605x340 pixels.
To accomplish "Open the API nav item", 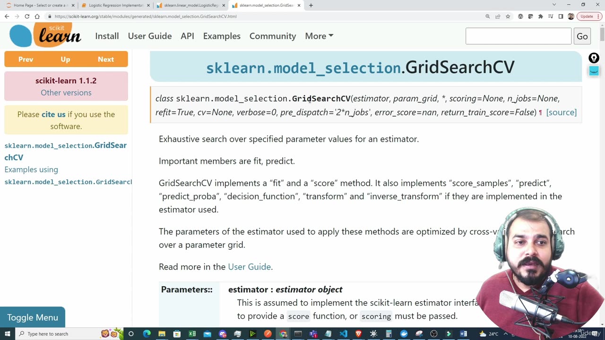I will [187, 36].
